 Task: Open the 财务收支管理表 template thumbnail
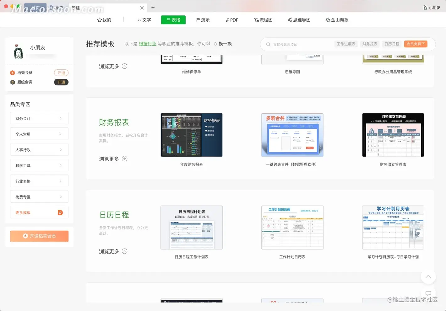click(393, 135)
